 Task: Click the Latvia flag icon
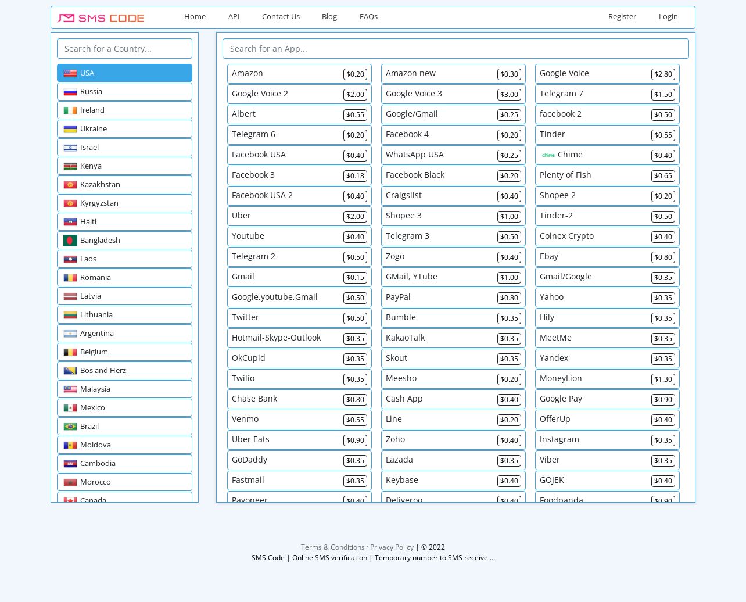[70, 296]
